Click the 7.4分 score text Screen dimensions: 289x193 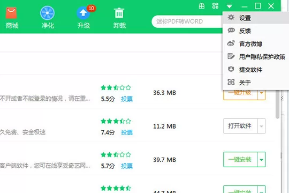[108, 132]
